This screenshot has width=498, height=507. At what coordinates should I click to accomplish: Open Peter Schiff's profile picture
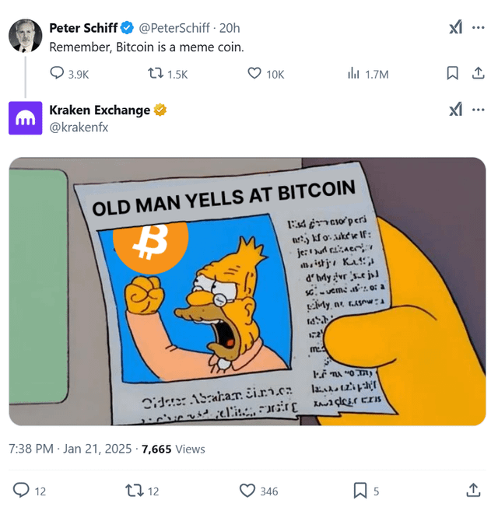[25, 36]
